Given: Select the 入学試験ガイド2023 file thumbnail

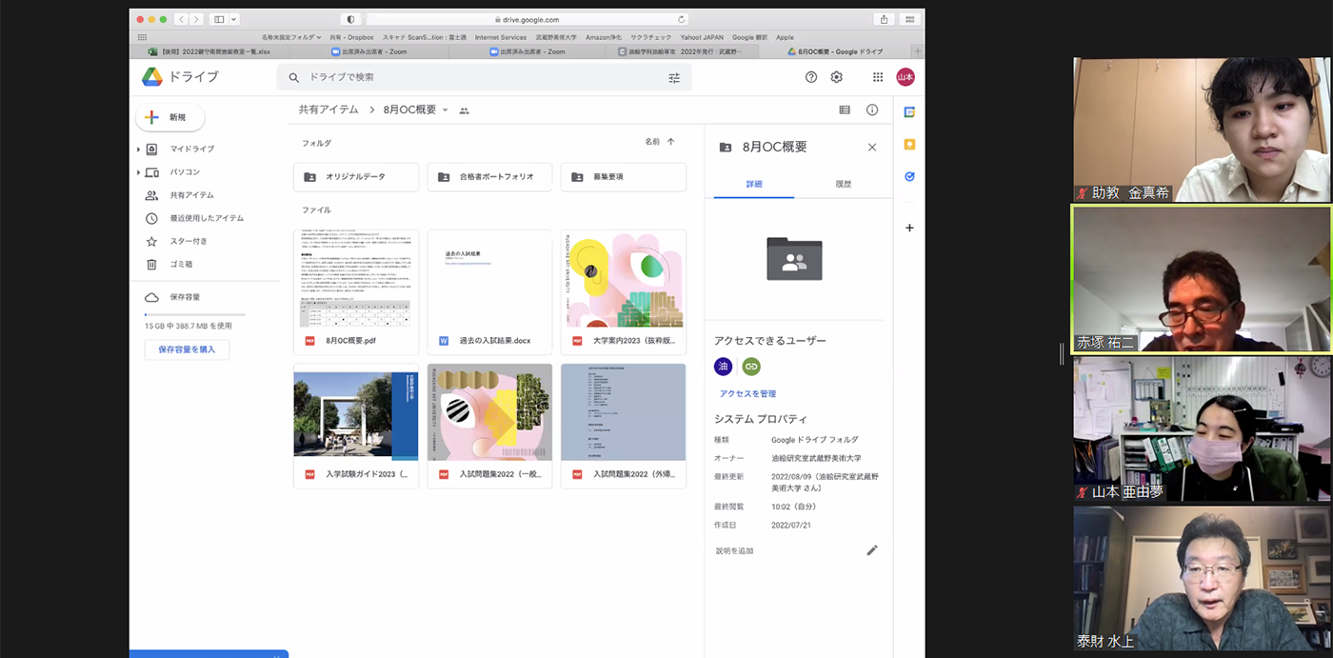Looking at the screenshot, I should pos(356,426).
